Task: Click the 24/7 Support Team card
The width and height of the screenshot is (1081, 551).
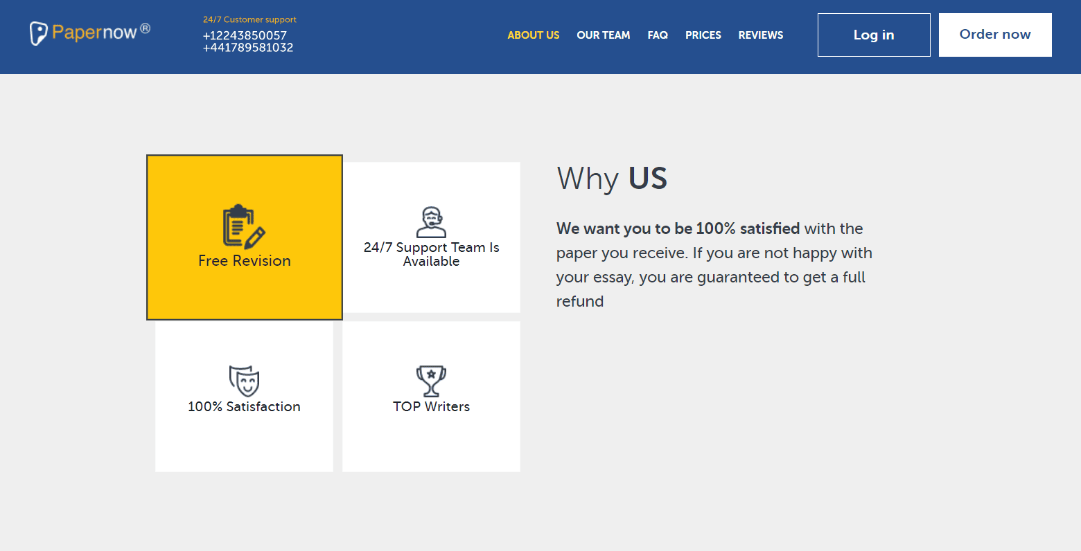Action: (431, 237)
